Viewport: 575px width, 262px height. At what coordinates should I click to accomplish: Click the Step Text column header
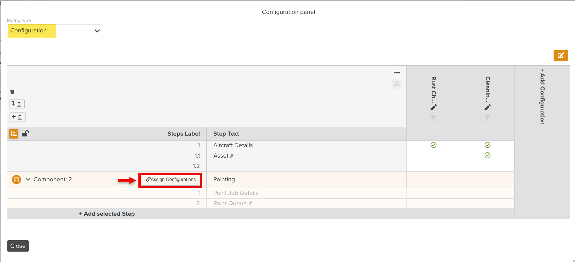[226, 134]
